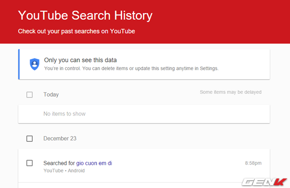
Task: Select all December 23 items checkbox
Action: click(x=29, y=139)
